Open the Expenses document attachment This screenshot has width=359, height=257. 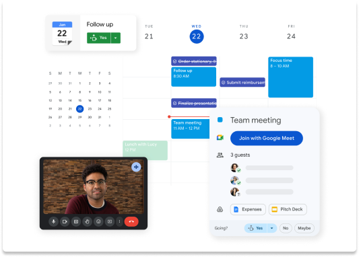(x=248, y=209)
